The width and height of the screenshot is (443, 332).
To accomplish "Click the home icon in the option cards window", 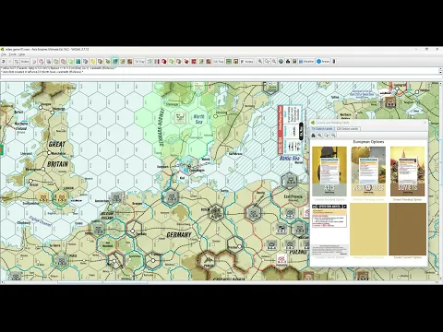I will click(314, 136).
